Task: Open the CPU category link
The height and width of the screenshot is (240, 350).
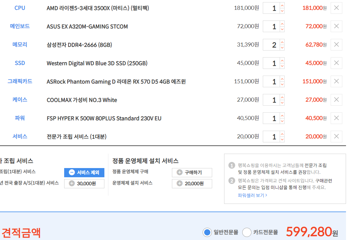Action: point(20,8)
